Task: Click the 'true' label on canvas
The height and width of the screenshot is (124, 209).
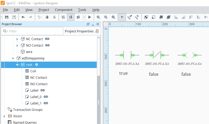Action: (x=124, y=73)
